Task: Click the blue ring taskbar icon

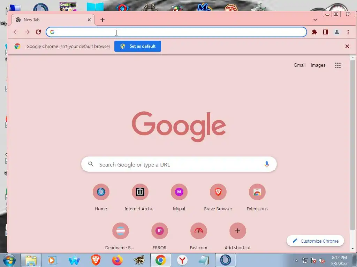Action: point(226,260)
